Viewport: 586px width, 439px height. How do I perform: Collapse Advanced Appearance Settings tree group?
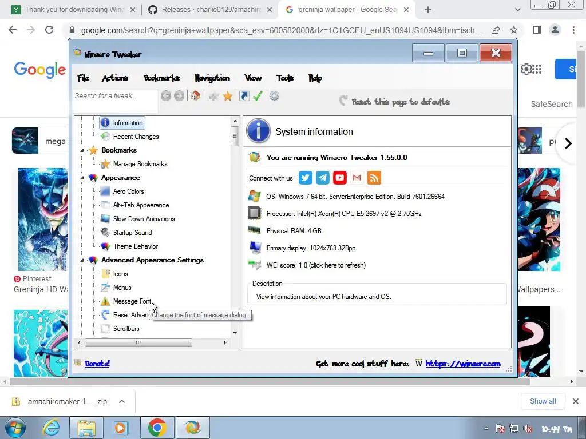82,260
